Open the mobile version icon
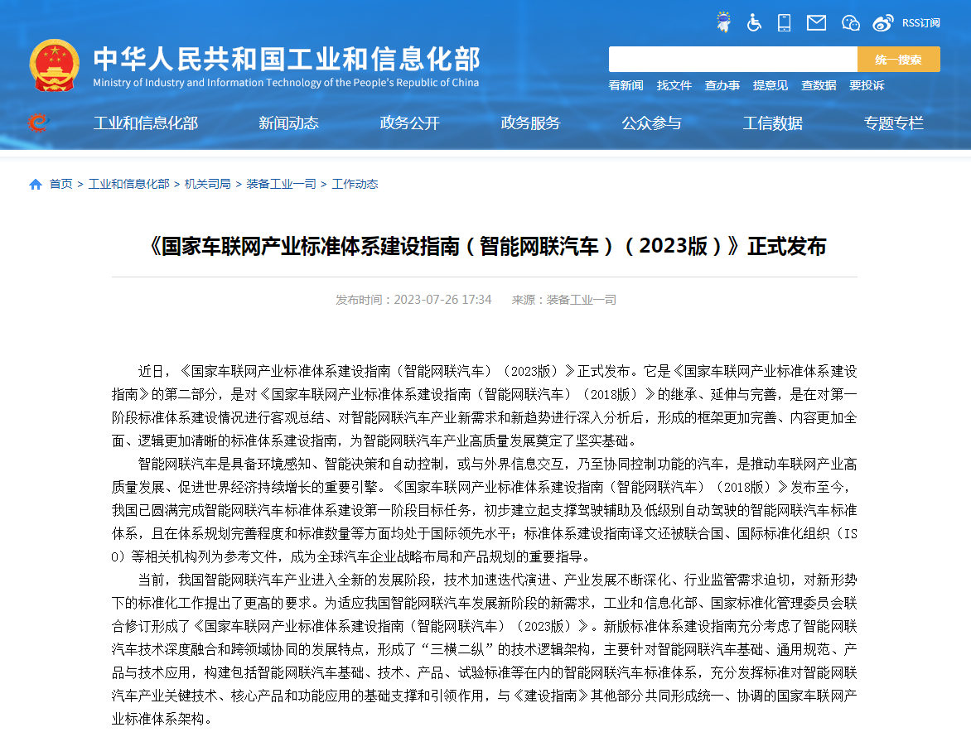 [784, 22]
